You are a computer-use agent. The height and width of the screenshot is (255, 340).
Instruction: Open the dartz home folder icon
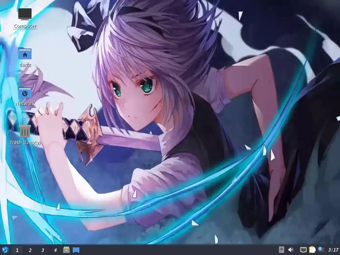pos(25,53)
